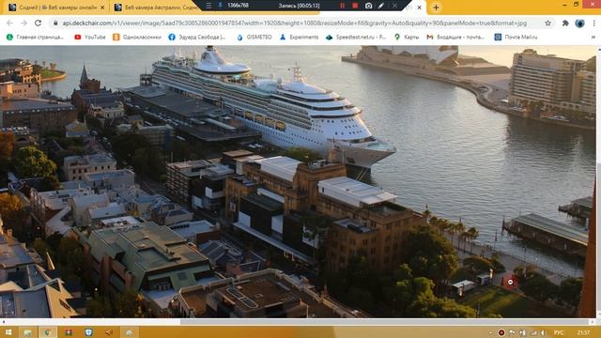Click the webcam image to zoom out
601x338 pixels.
tap(298, 181)
